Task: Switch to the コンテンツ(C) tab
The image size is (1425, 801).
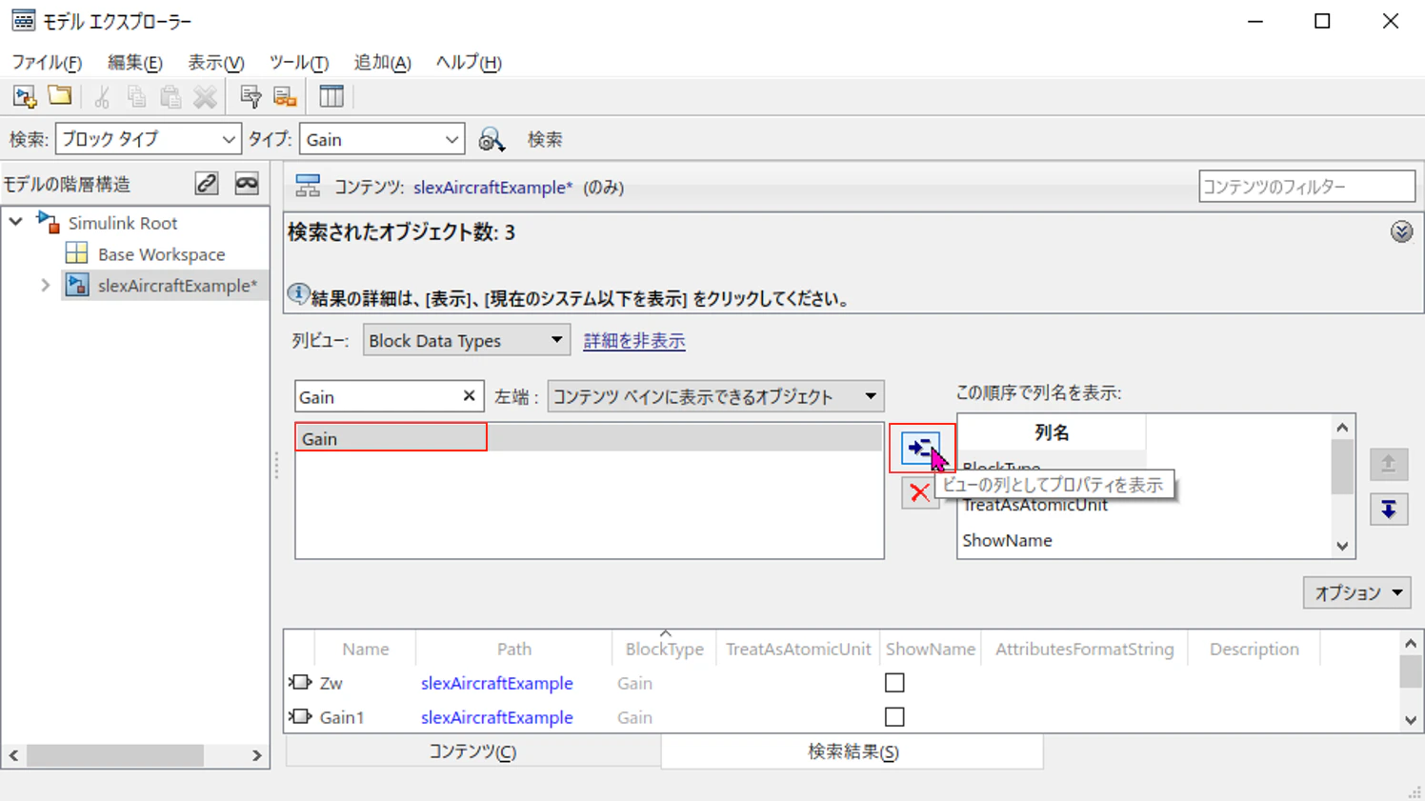Action: pyautogui.click(x=472, y=751)
